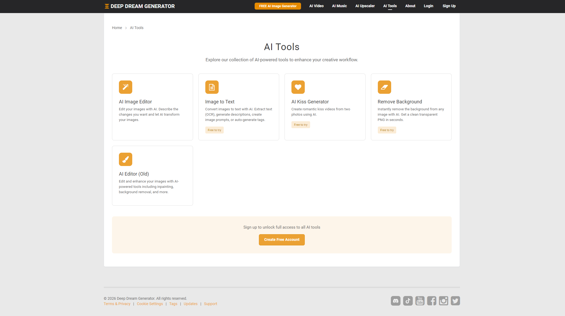This screenshot has width=565, height=316.
Task: Click the Remove Background eraser icon
Action: click(x=384, y=87)
